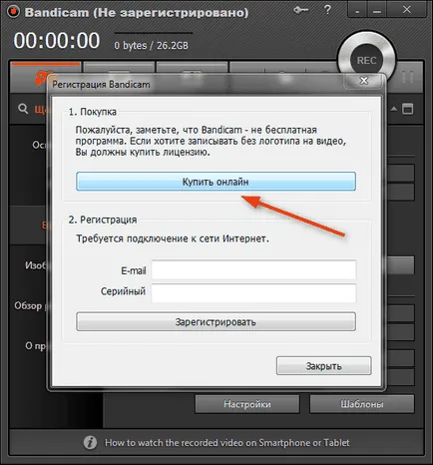
Task: Click the Зарегистрировать button
Action: tap(216, 321)
